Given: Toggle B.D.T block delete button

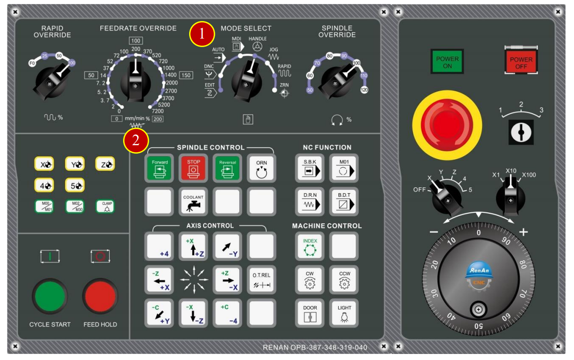Looking at the screenshot, I should (344, 202).
